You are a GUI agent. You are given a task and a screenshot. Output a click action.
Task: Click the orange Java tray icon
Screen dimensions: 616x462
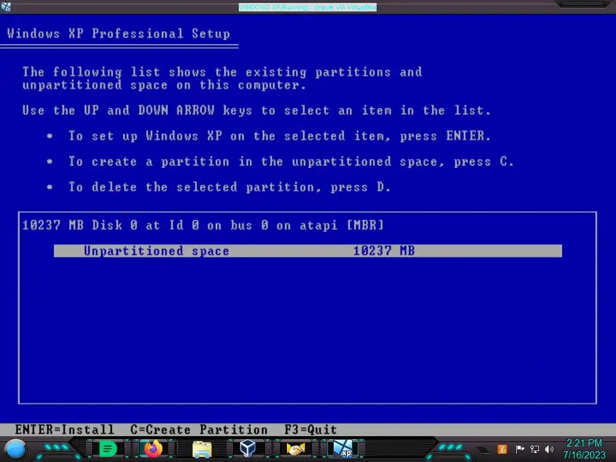pos(502,449)
